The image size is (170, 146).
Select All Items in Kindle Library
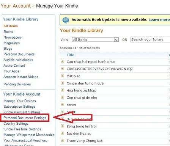pyautogui.click(x=11, y=26)
